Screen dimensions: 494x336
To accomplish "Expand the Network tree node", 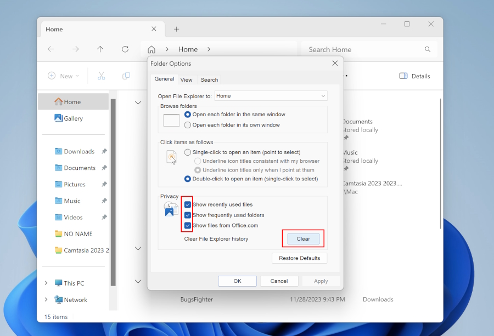I will pyautogui.click(x=46, y=300).
